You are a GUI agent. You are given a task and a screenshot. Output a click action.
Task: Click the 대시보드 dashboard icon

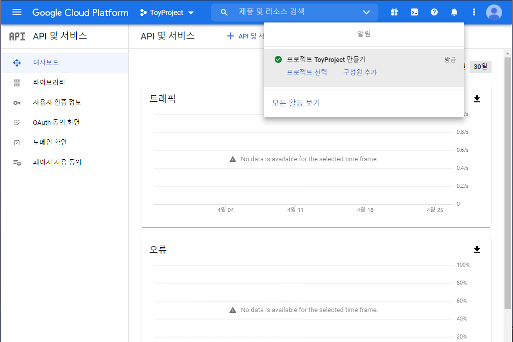pos(17,62)
